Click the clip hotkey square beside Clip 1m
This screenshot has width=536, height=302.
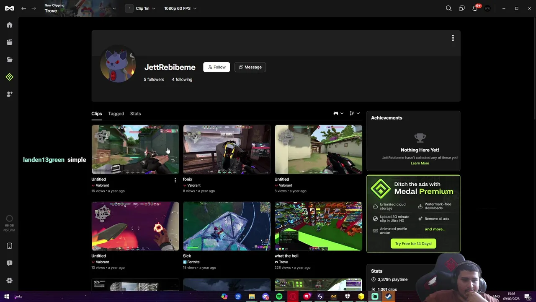coord(129,8)
